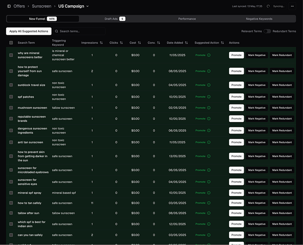Click info icon for 'how to tan safely'

pos(209,203)
